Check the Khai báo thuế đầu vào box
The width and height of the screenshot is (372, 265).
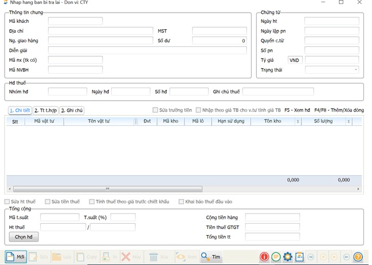[x=181, y=201]
